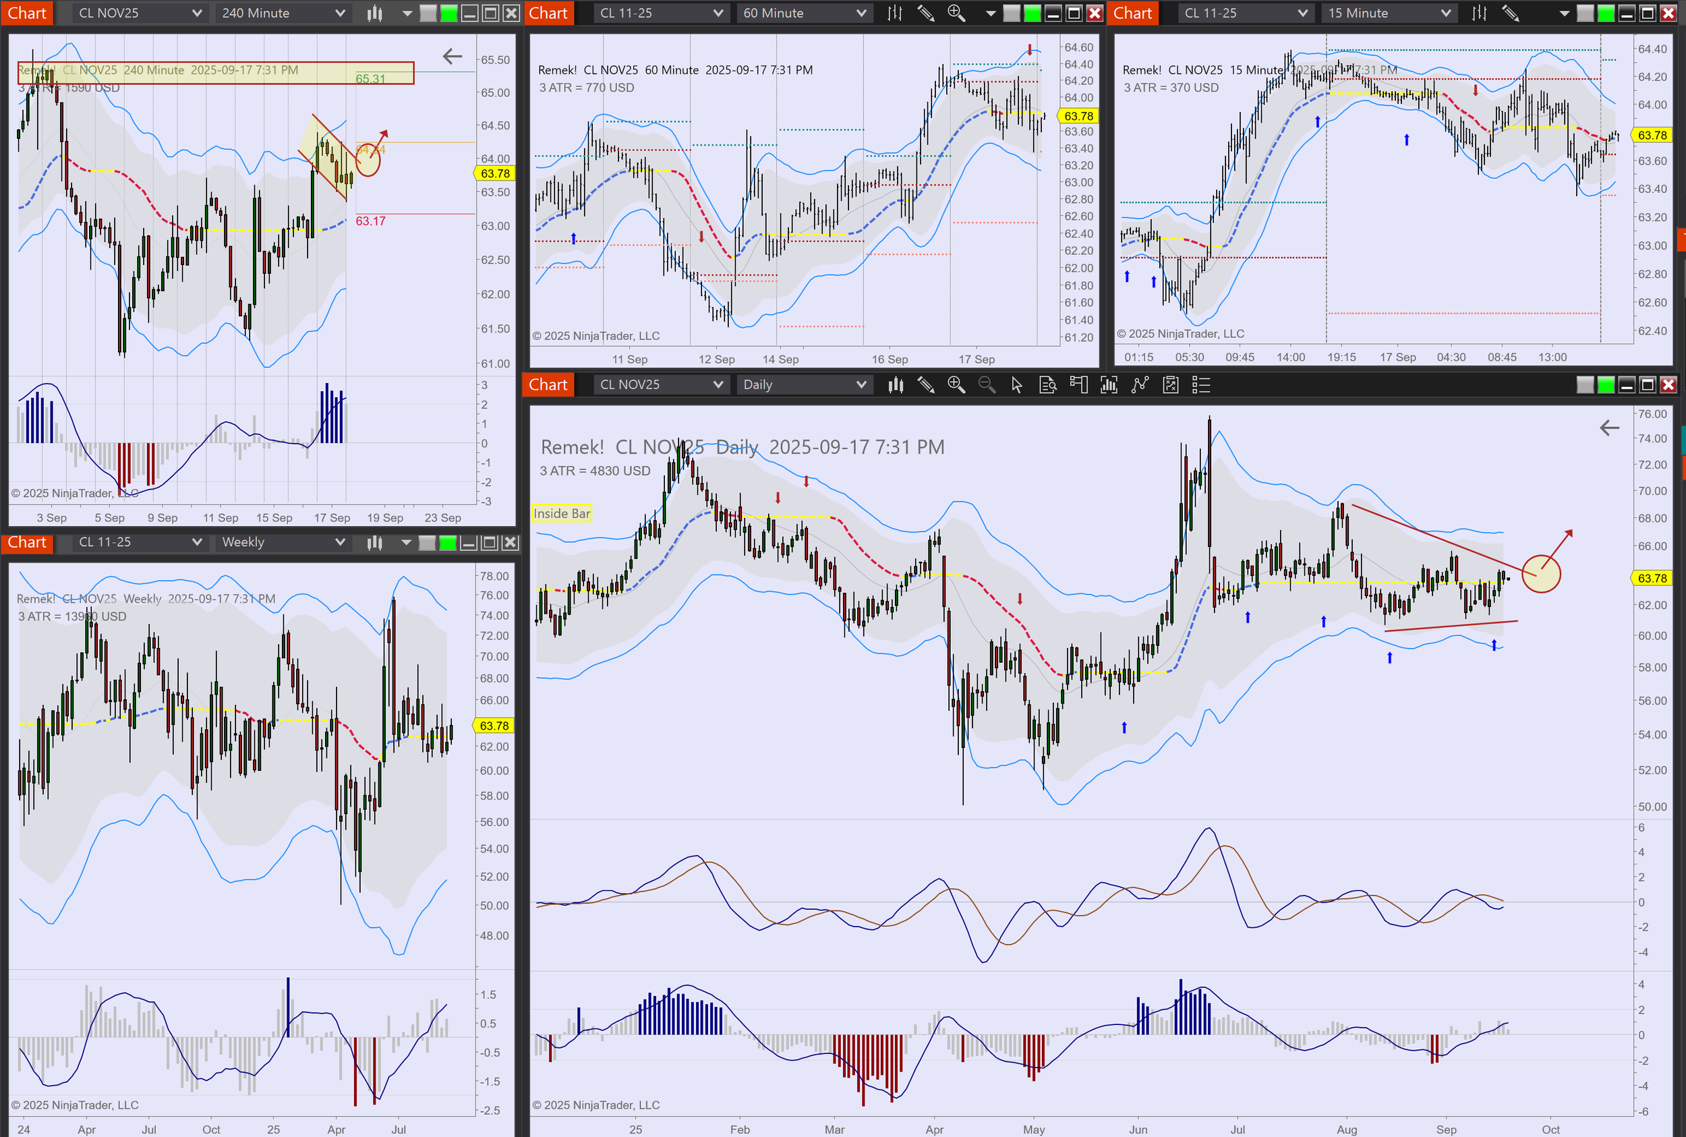Click the Chart tab of 15 Minute window
The image size is (1686, 1137).
(x=1133, y=13)
